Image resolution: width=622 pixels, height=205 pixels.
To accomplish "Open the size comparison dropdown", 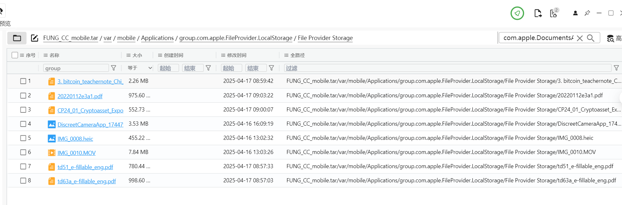I will (x=140, y=68).
